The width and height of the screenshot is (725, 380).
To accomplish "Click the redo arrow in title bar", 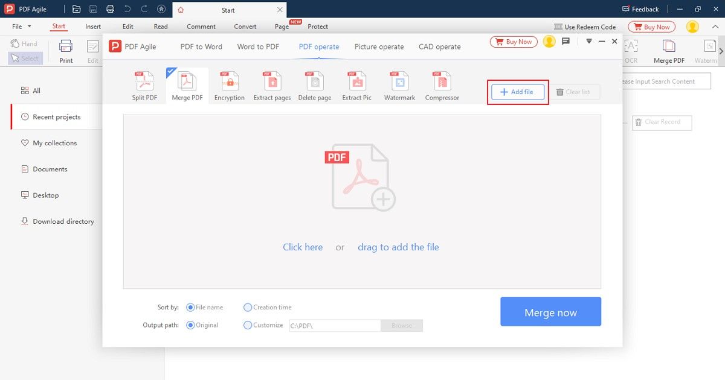I will 144,9.
